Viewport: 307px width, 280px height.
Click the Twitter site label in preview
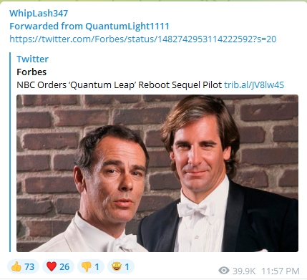(x=32, y=59)
